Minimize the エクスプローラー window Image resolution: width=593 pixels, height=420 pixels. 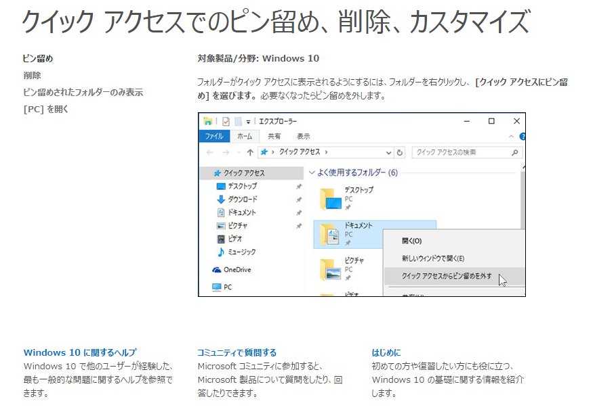[x=467, y=121]
